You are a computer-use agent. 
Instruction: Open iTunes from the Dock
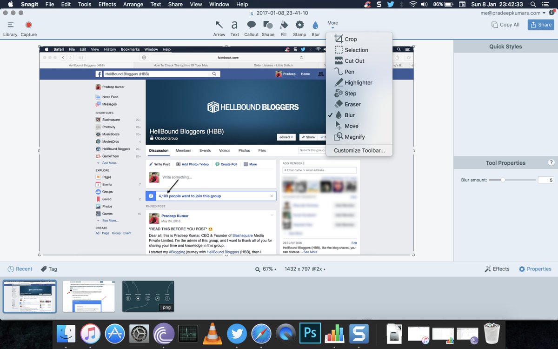(91, 334)
